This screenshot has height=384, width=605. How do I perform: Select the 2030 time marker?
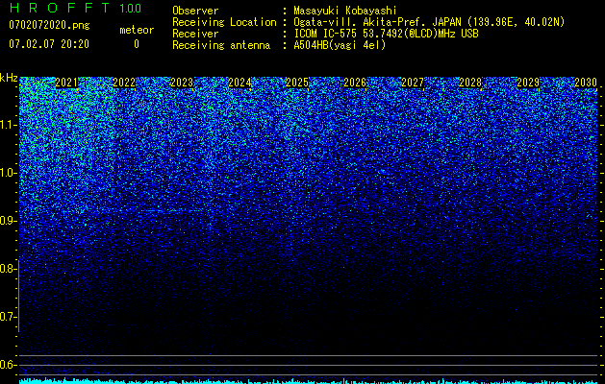click(x=586, y=83)
